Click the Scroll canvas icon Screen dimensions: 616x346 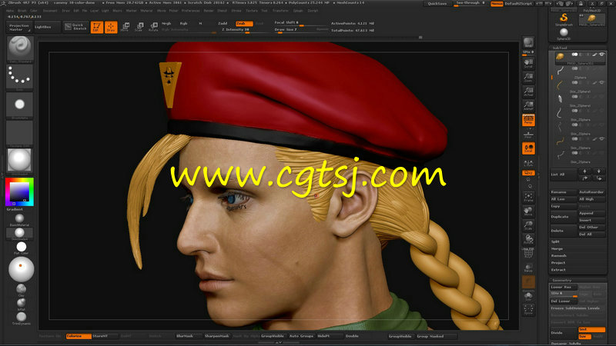(528, 64)
